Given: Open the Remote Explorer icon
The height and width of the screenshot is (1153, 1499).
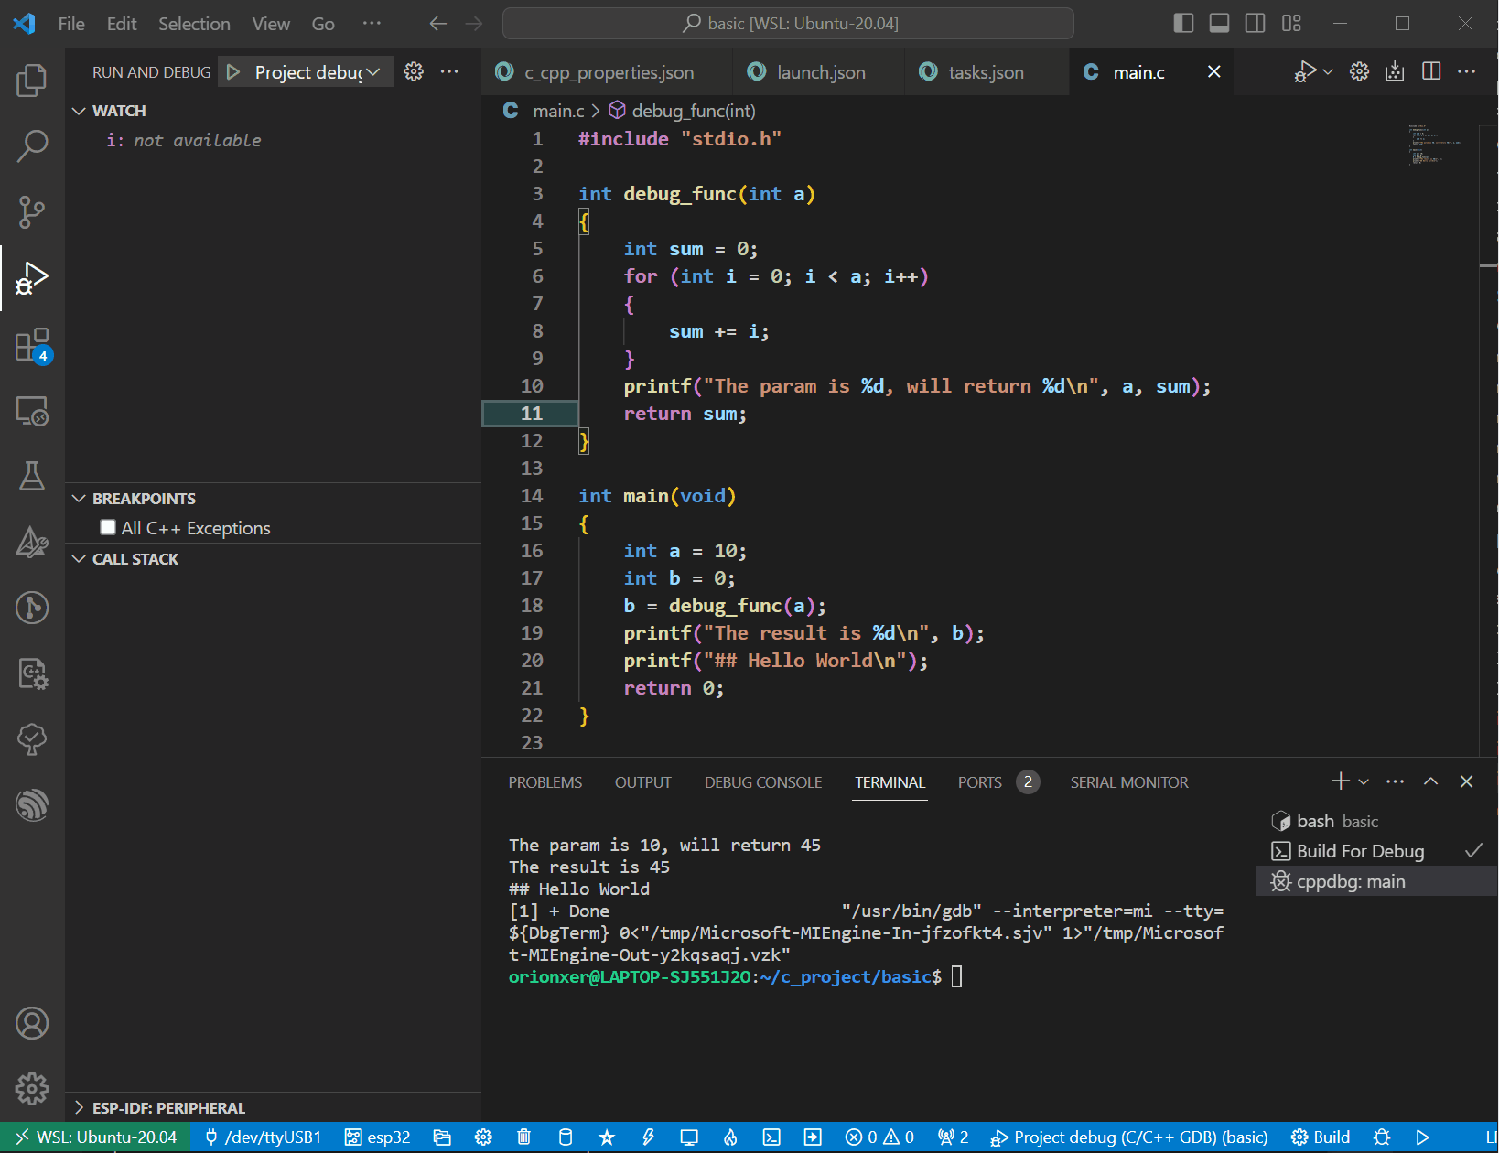Looking at the screenshot, I should point(32,411).
